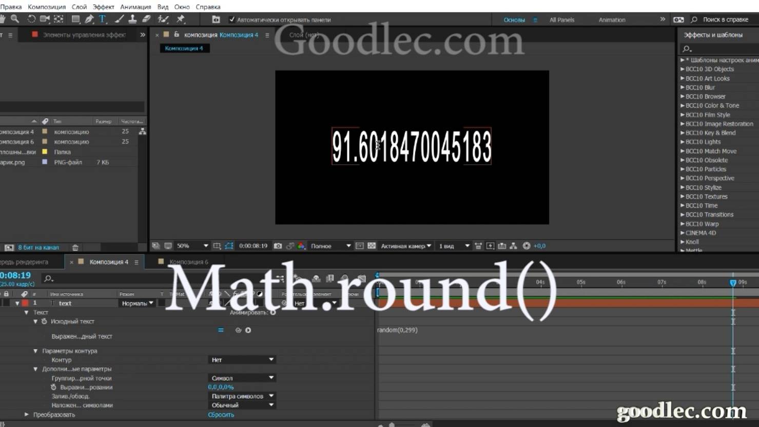Click the Композиция 4 breadcrumb in viewer
The width and height of the screenshot is (759, 427).
[184, 48]
